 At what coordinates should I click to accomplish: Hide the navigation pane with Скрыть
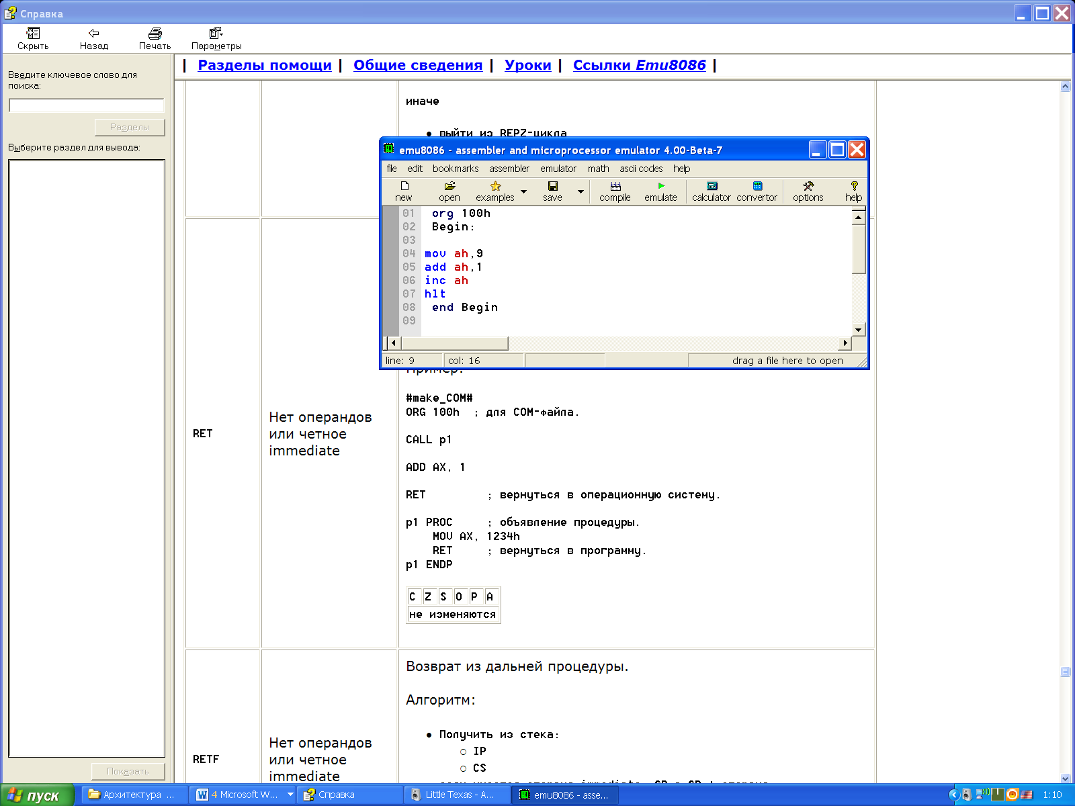[x=33, y=39]
